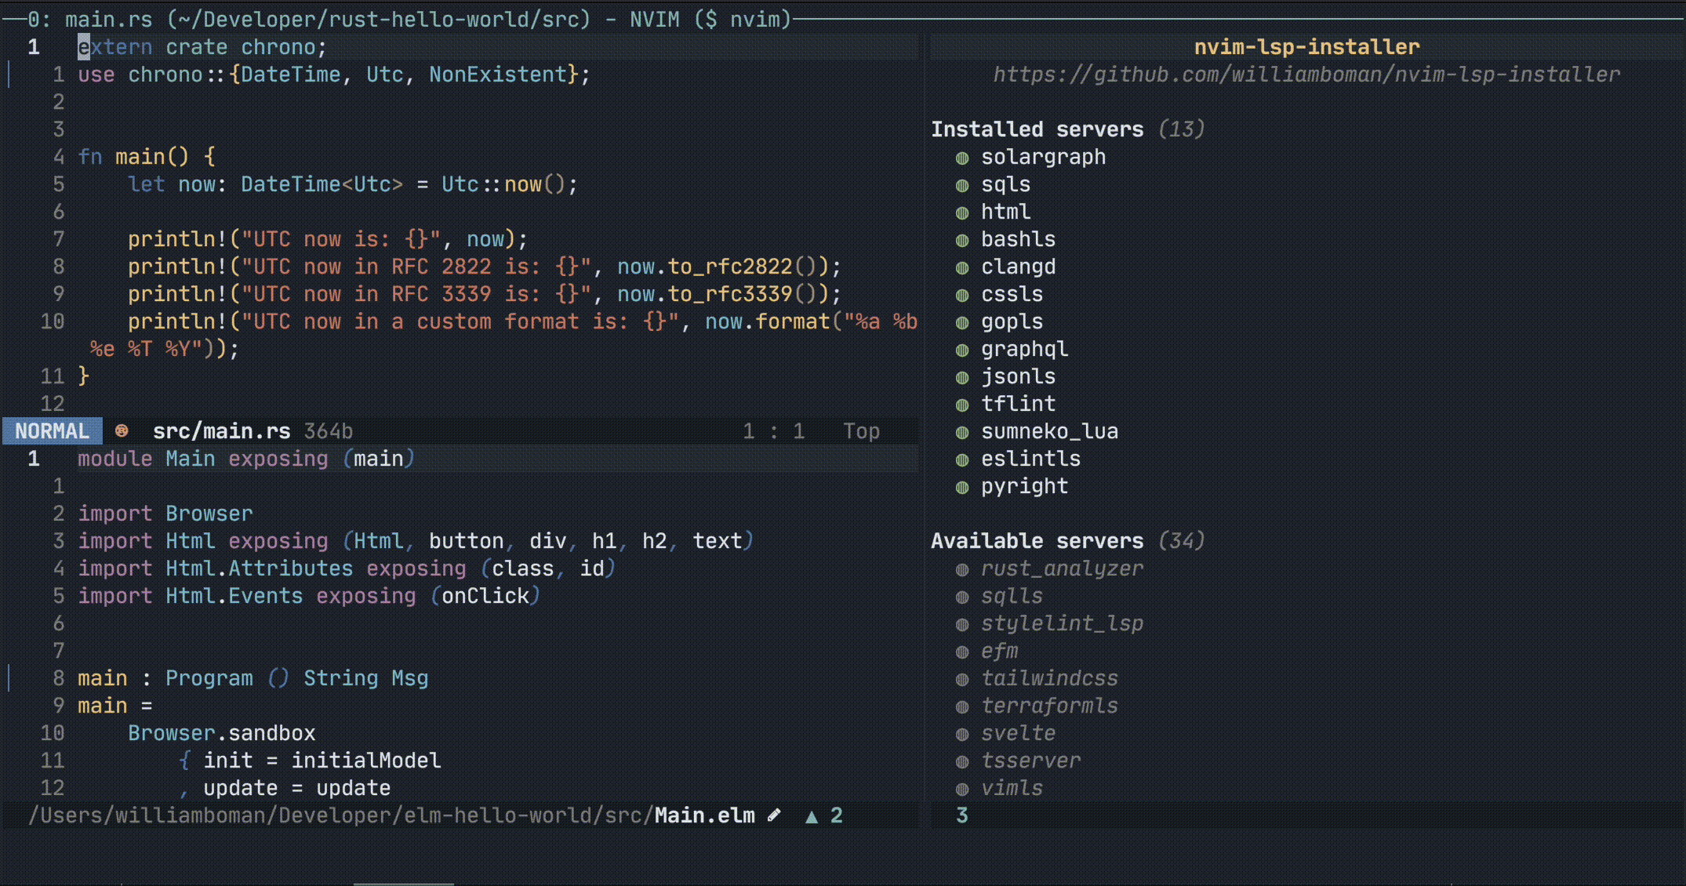
Task: Click the warning triangle icon in Elm statusline
Action: pyautogui.click(x=812, y=816)
